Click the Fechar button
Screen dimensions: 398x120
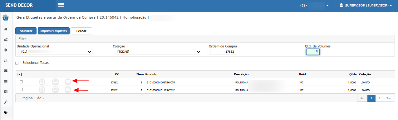pos(81,31)
